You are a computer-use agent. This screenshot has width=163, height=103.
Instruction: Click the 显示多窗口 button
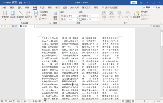coord(155,26)
